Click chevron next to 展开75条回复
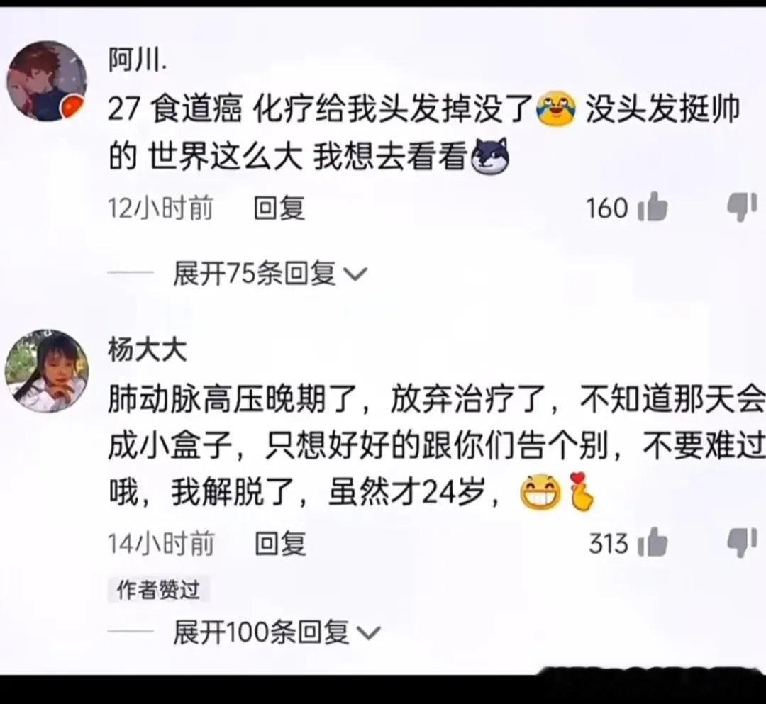This screenshot has height=704, width=766. coord(355,274)
